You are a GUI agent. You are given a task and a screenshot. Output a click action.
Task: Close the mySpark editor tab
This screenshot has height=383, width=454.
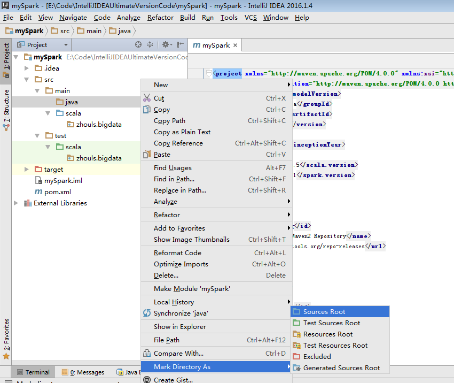click(235, 45)
